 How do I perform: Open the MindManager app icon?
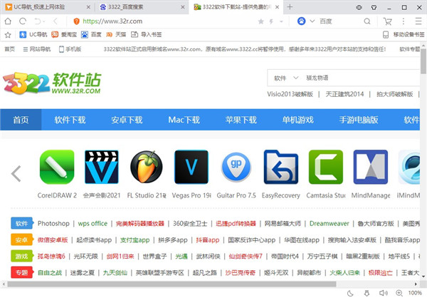click(x=371, y=167)
